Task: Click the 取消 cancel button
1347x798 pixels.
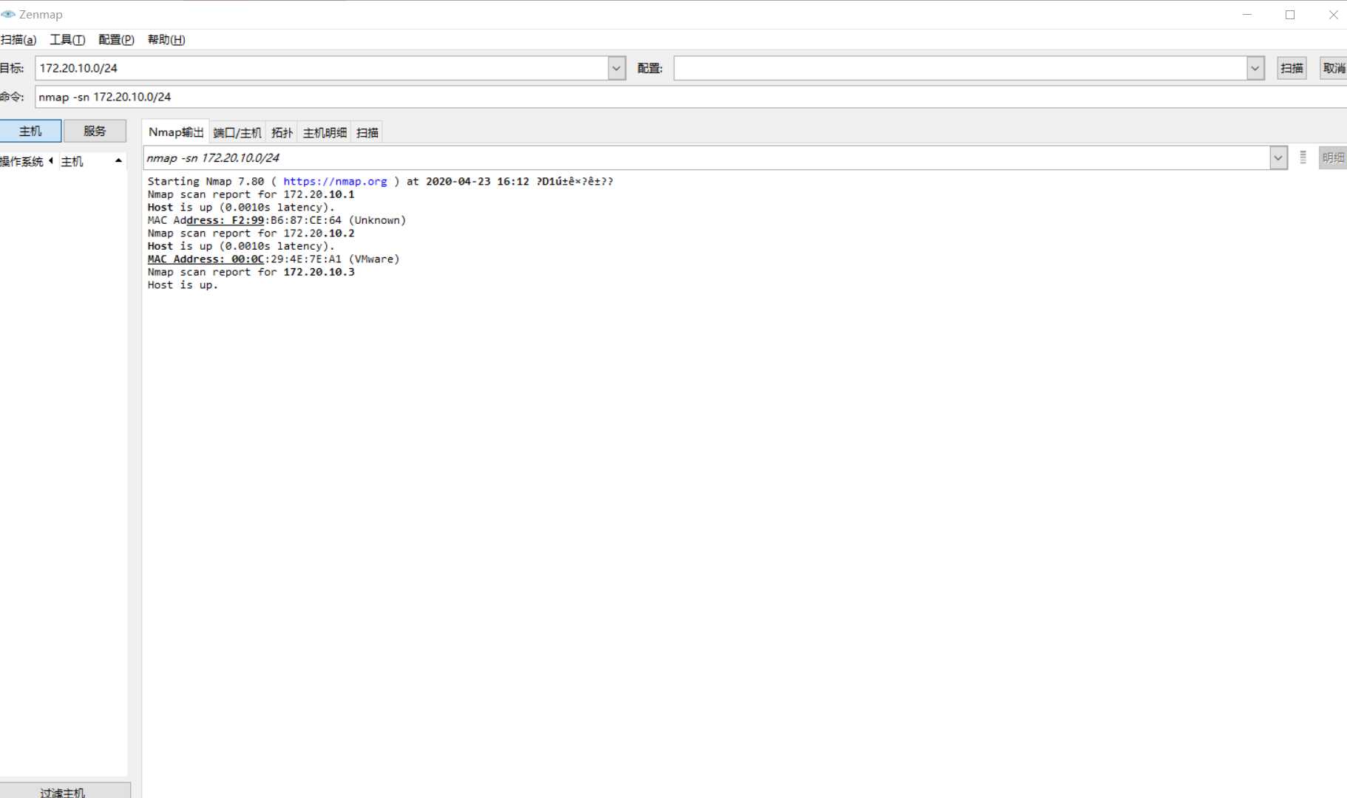Action: pos(1334,68)
